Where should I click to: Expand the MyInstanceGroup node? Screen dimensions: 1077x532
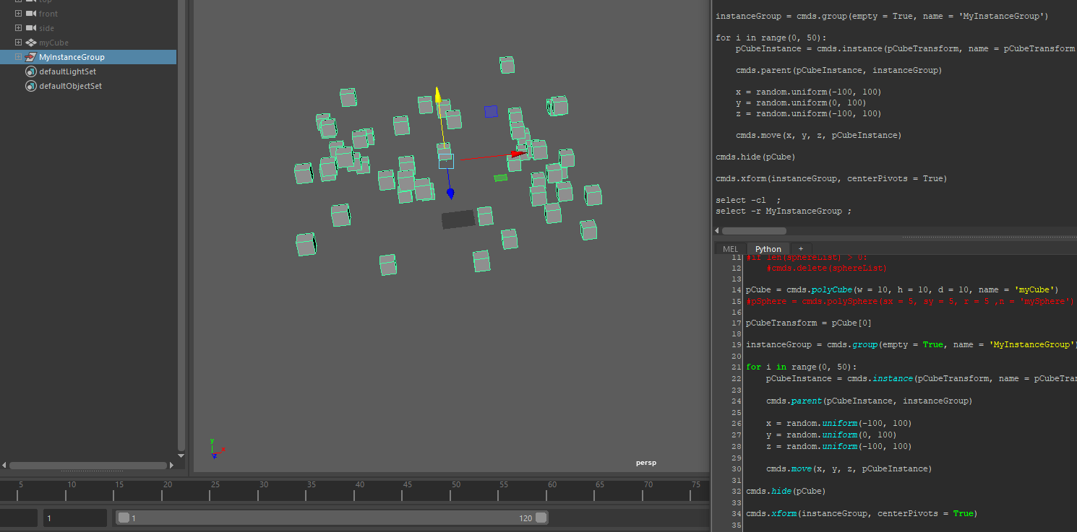pyautogui.click(x=19, y=57)
